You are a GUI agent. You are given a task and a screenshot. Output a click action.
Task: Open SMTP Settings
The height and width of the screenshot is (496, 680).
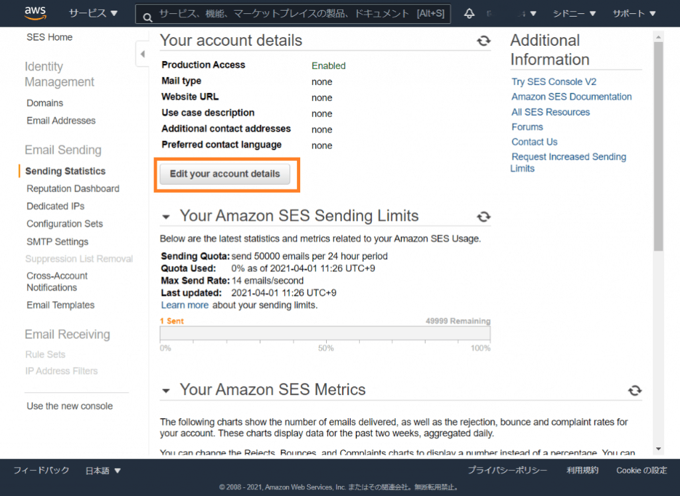pyautogui.click(x=57, y=241)
